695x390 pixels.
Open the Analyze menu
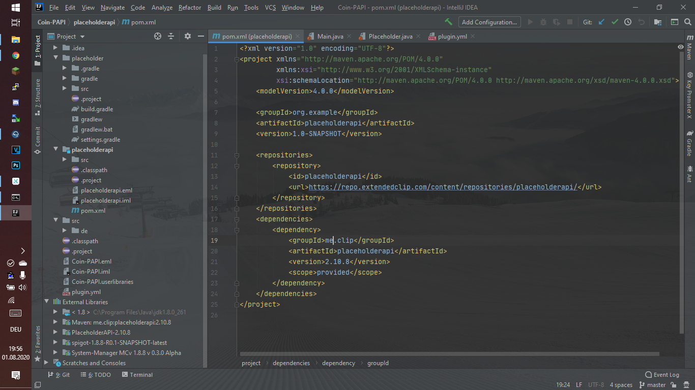[162, 8]
